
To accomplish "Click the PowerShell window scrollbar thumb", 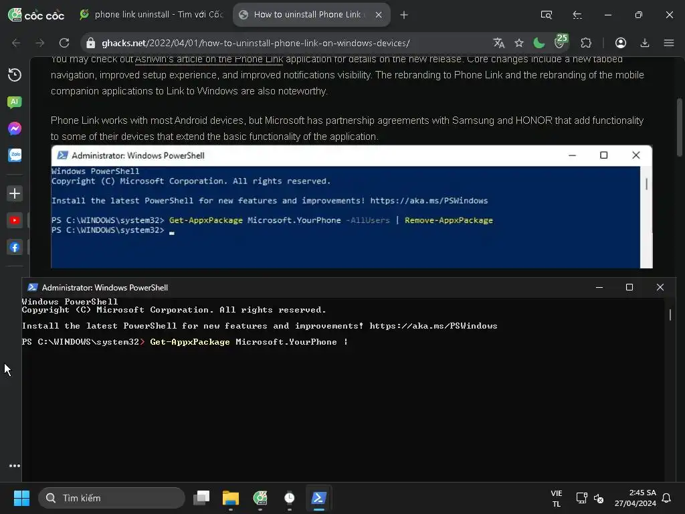I will tap(670, 315).
